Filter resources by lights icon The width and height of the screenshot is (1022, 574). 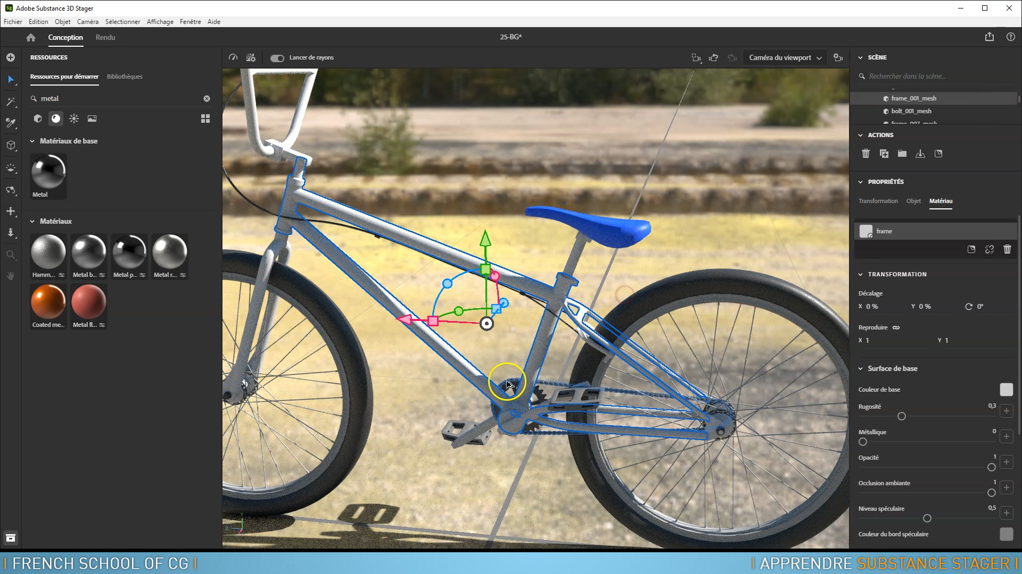[x=74, y=119]
